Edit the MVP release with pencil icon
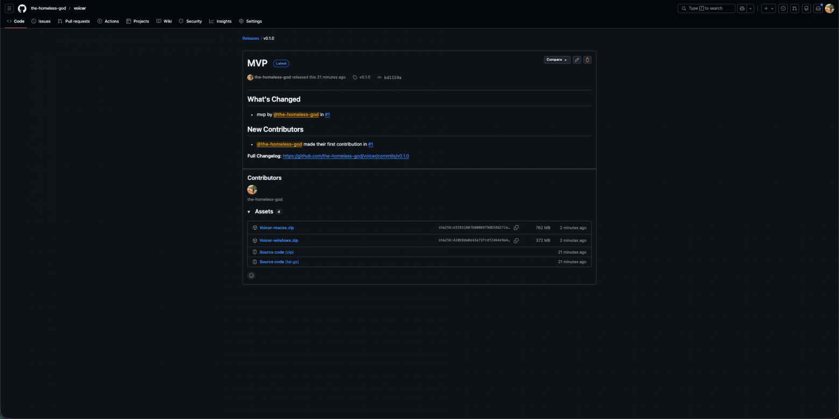The width and height of the screenshot is (839, 419). tap(577, 60)
